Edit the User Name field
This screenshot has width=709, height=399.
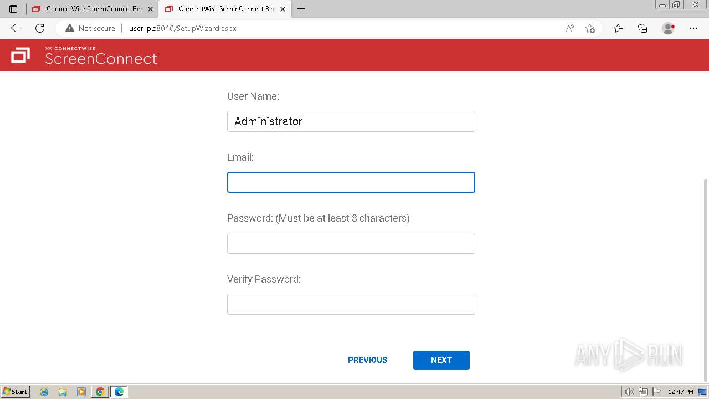[x=351, y=121]
